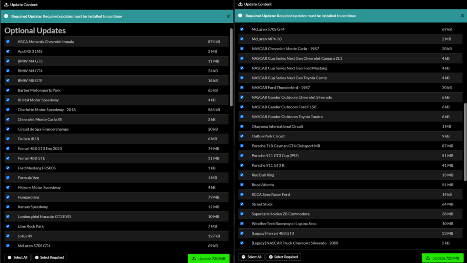Deselect the Red Bull Ring update
Image resolution: width=467 pixels, height=263 pixels.
242,175
